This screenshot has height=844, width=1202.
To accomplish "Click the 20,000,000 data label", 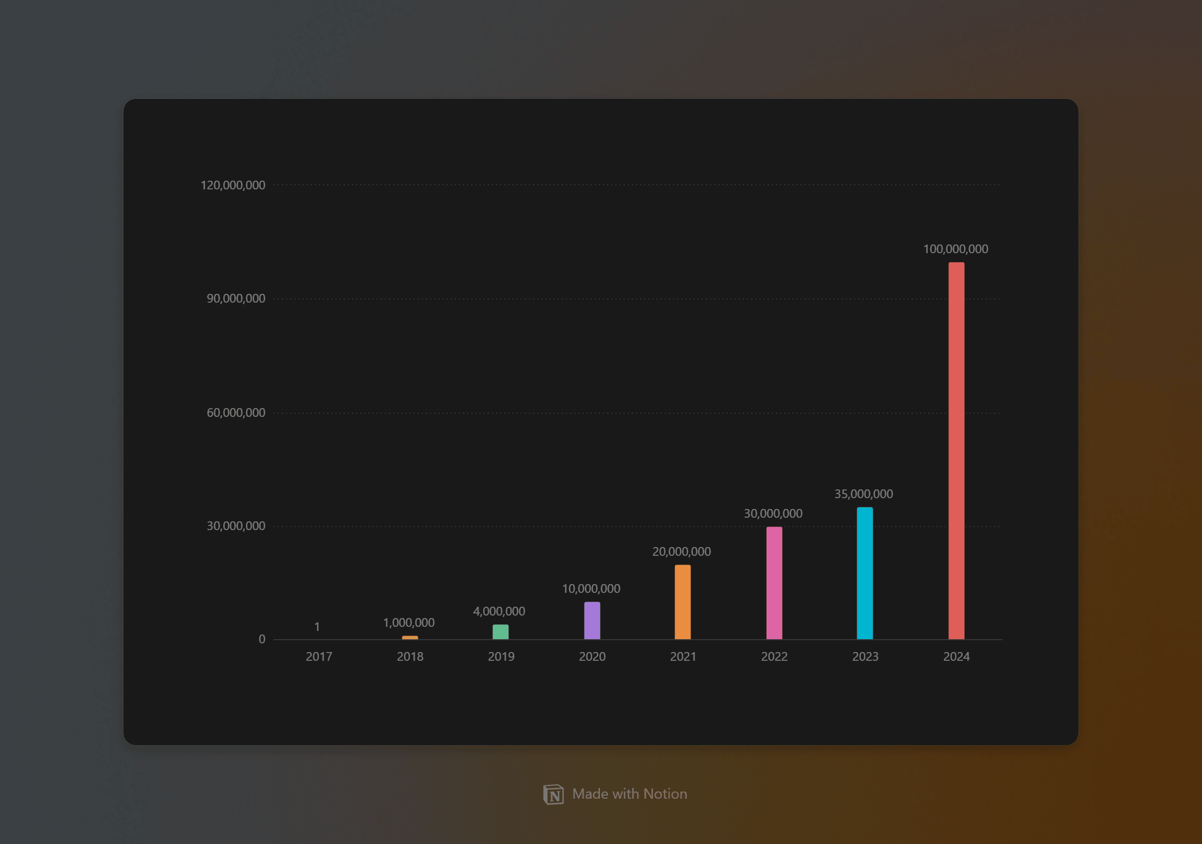I will point(681,551).
